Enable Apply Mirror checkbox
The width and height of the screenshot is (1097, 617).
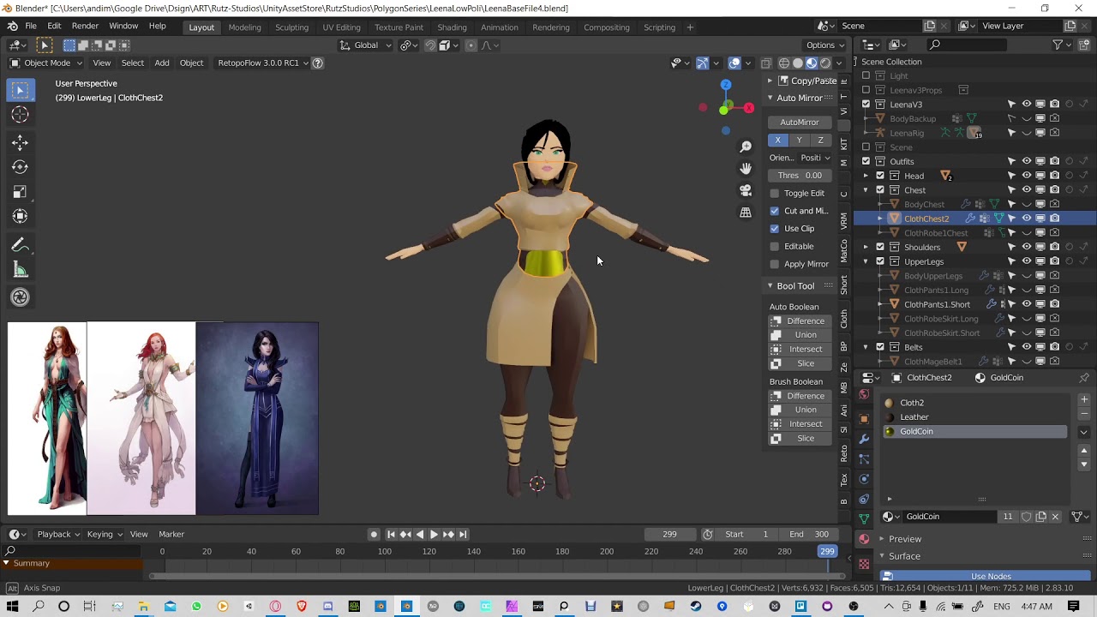point(775,264)
